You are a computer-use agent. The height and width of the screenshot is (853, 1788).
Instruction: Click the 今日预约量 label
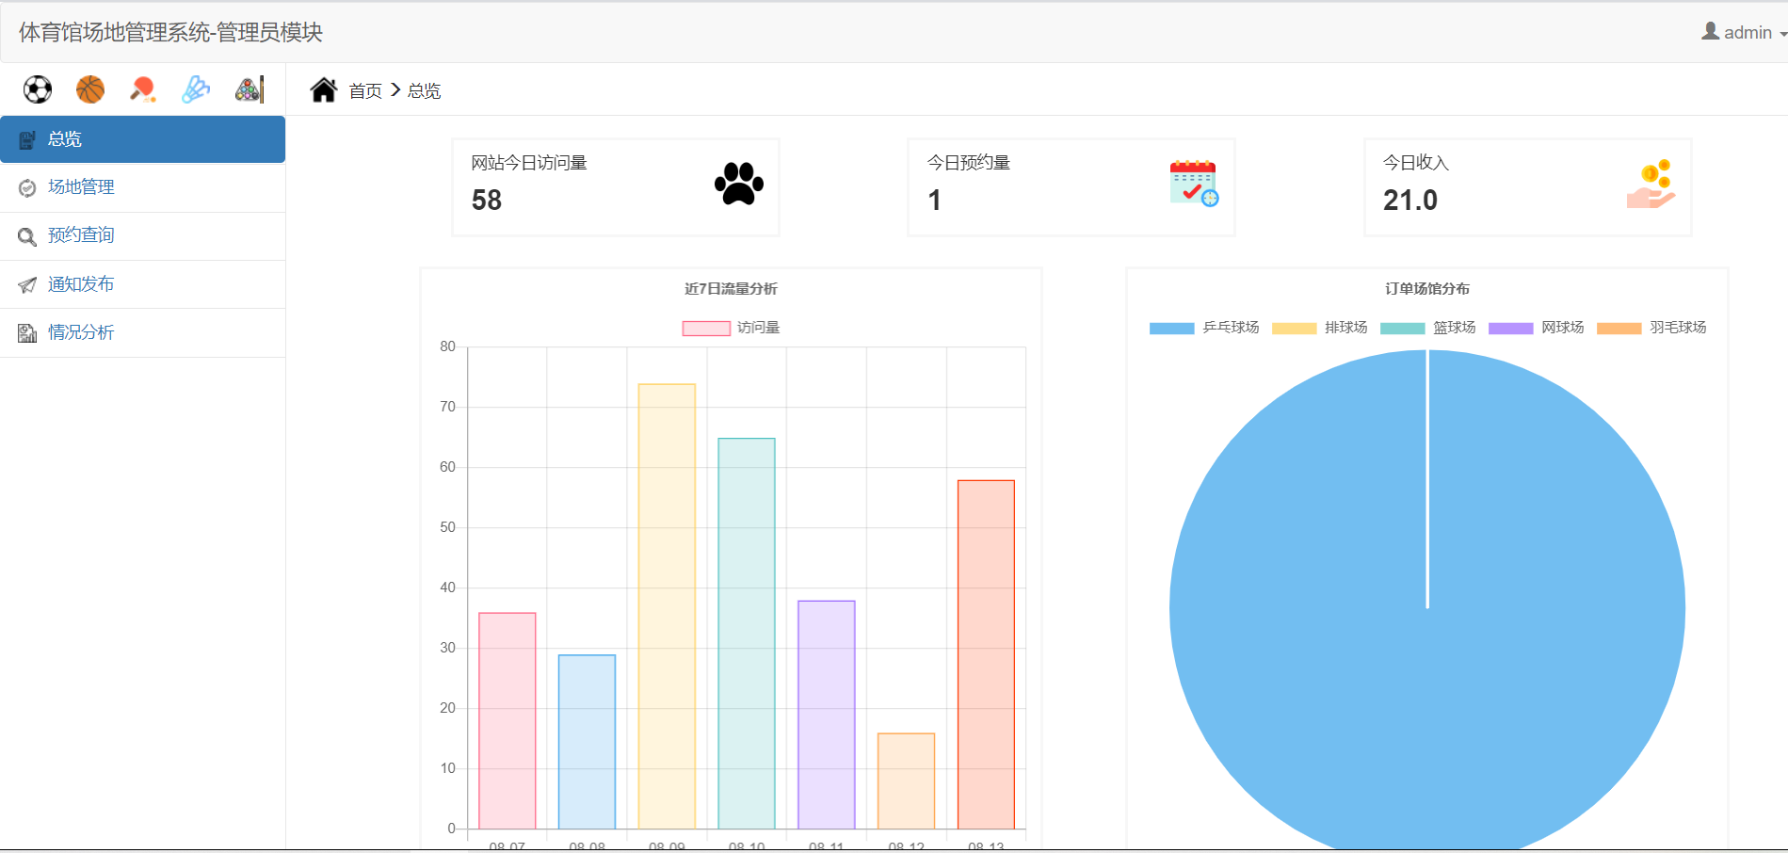[x=969, y=163]
